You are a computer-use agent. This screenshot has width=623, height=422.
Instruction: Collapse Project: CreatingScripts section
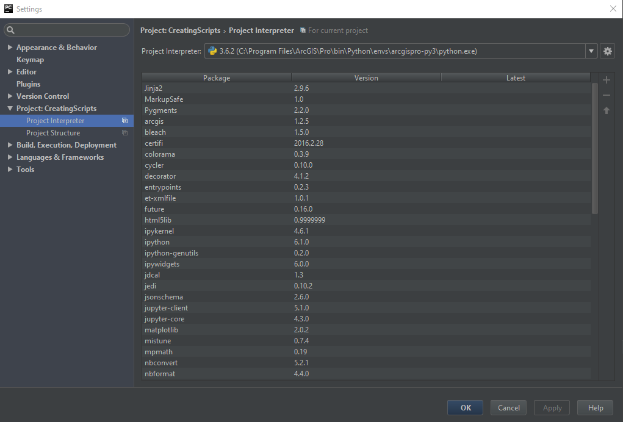(x=10, y=109)
